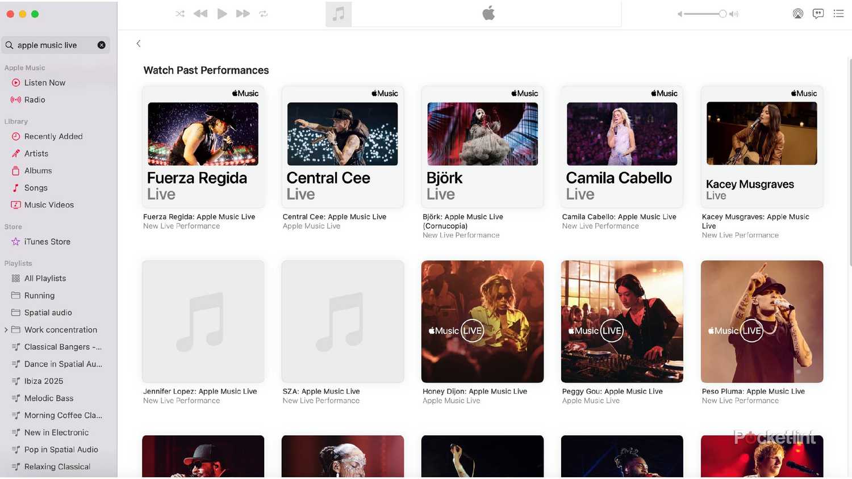Open Björk: Apple Music Live performance
This screenshot has height=479, width=852.
[482, 146]
